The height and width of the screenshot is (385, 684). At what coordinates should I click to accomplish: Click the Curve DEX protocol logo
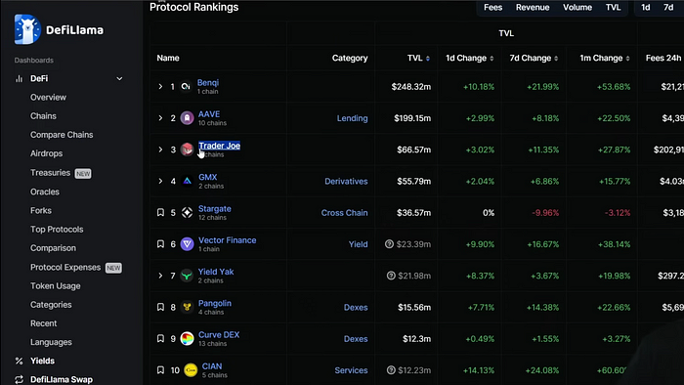click(x=187, y=338)
